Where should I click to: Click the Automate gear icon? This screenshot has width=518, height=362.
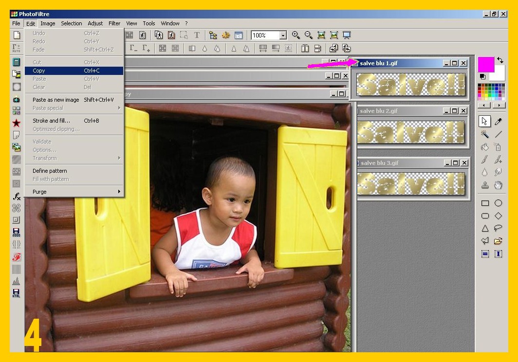point(225,35)
